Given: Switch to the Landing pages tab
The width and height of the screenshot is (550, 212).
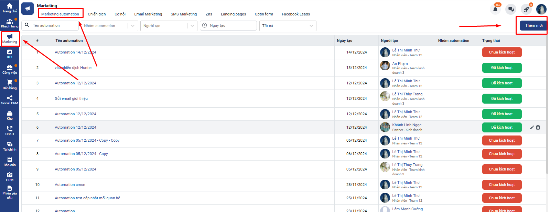Looking at the screenshot, I should [233, 14].
